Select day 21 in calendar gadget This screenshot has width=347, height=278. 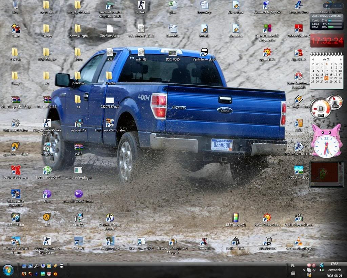click(x=326, y=78)
